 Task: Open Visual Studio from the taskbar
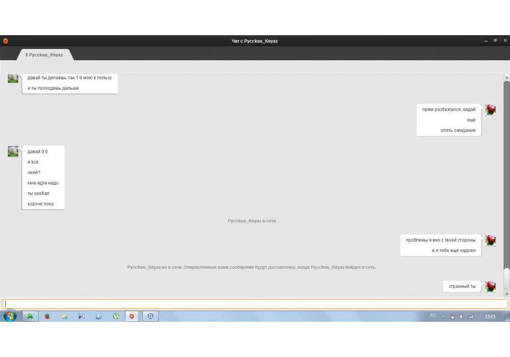click(x=82, y=316)
